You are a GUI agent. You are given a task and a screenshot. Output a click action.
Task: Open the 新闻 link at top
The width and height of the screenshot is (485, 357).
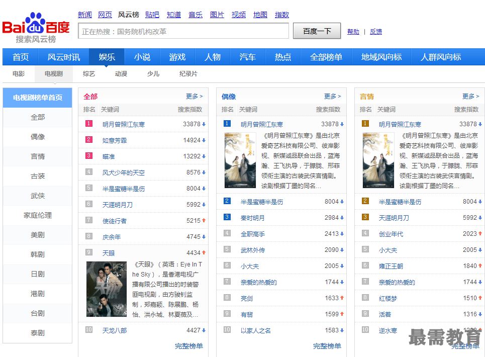85,15
